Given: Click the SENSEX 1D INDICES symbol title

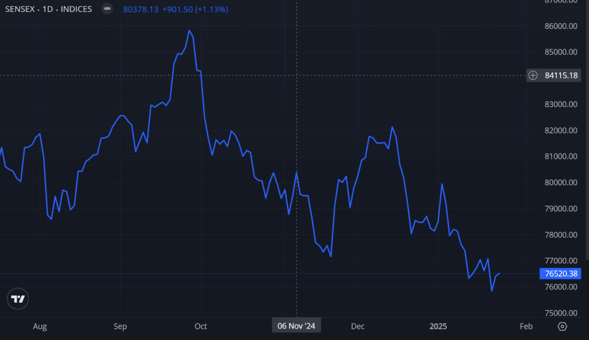Looking at the screenshot, I should click(48, 9).
